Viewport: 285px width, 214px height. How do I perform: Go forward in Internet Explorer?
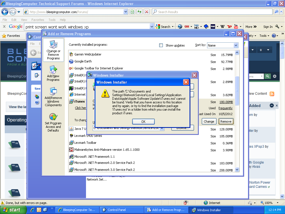point(13,12)
